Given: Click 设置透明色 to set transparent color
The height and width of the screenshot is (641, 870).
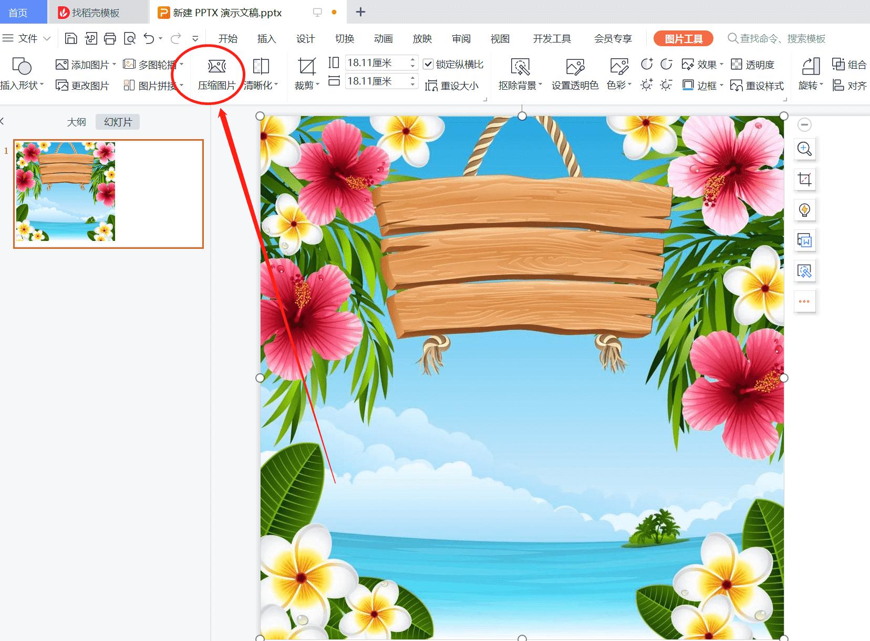Looking at the screenshot, I should click(x=575, y=73).
